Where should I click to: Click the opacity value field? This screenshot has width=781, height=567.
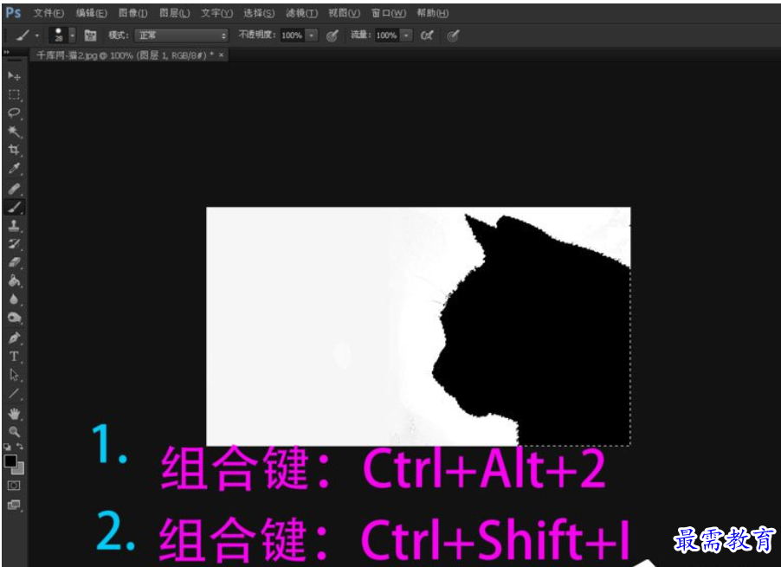[x=292, y=35]
